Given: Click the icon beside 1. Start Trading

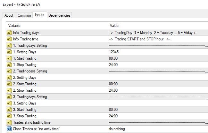Looking at the screenshot, I should pos(9,58).
